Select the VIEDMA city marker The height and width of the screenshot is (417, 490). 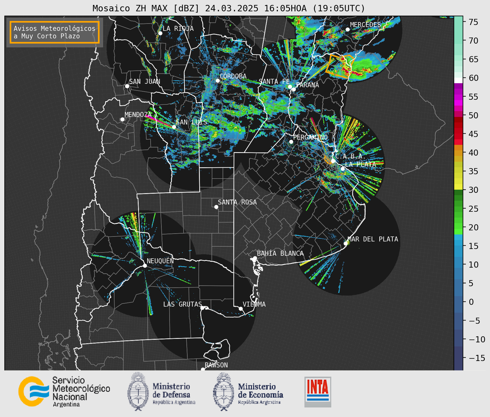pos(241,309)
